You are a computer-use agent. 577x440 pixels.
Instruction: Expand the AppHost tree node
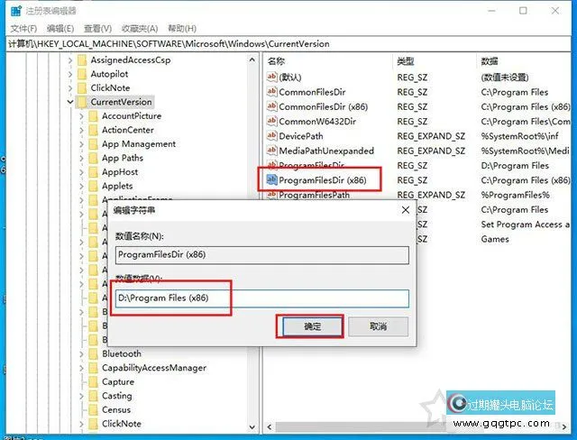(82, 172)
